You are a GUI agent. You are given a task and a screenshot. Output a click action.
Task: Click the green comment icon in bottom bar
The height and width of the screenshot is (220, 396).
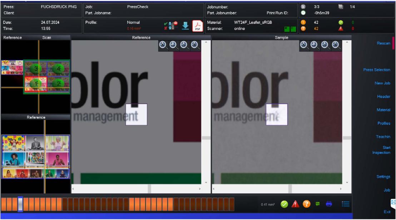317,204
